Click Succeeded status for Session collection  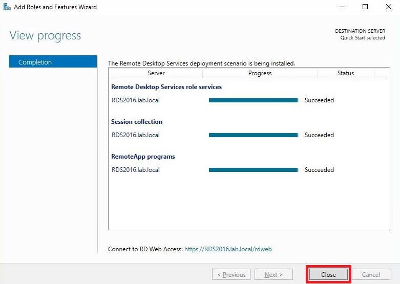(319, 135)
